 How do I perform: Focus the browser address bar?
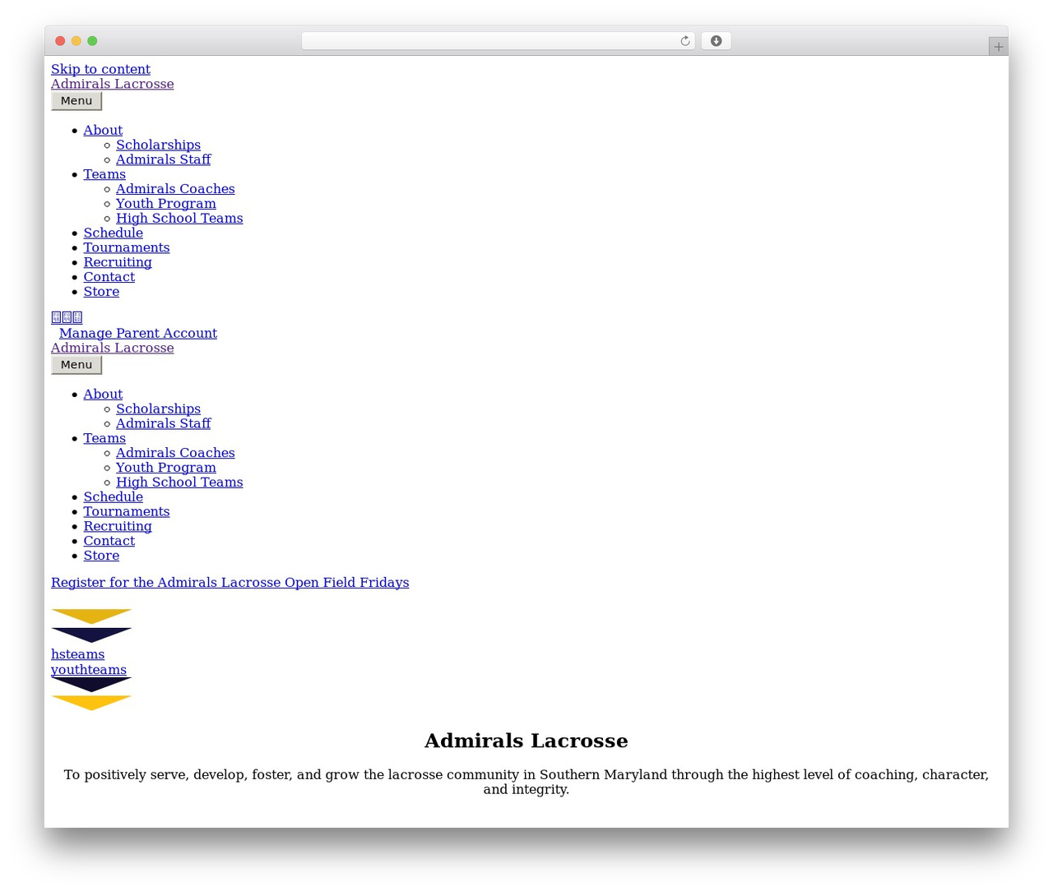(x=498, y=41)
